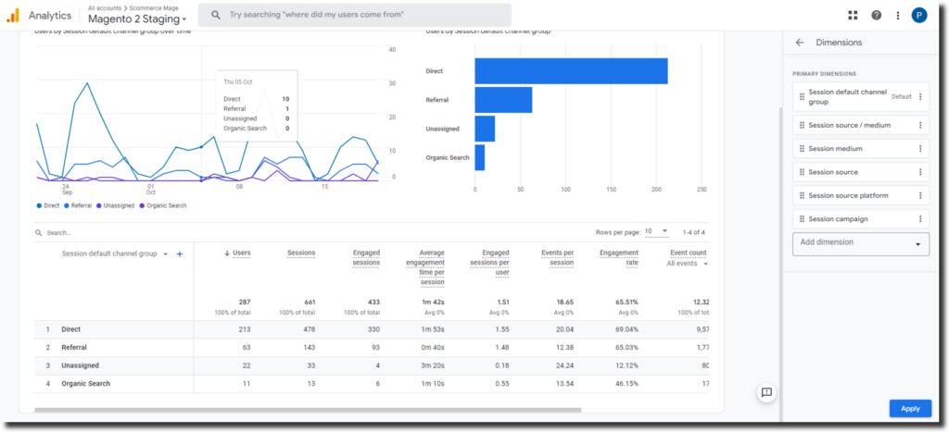The width and height of the screenshot is (949, 432).
Task: Open options menu for Session medium
Action: tap(920, 149)
